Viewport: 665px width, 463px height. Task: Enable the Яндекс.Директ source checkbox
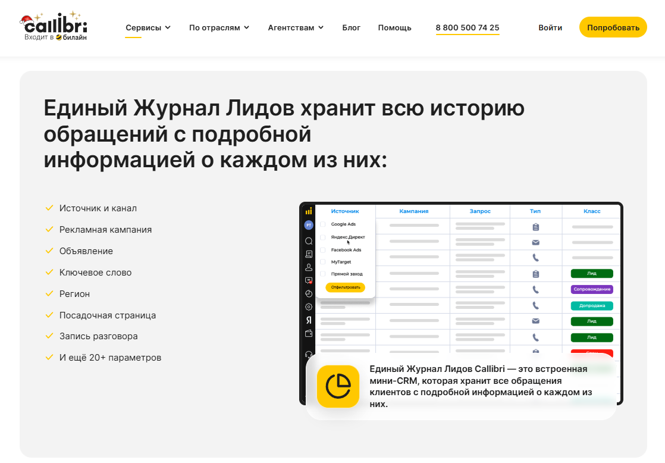(x=324, y=238)
